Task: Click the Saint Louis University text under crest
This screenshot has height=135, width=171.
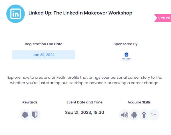Action: (x=126, y=59)
